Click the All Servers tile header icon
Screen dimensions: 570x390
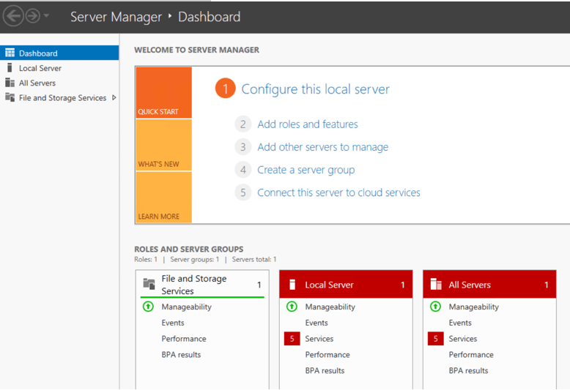point(436,285)
